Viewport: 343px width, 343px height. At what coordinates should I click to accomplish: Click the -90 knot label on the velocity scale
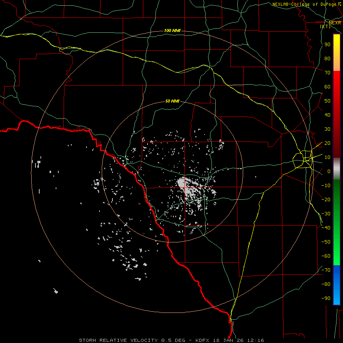click(x=326, y=298)
